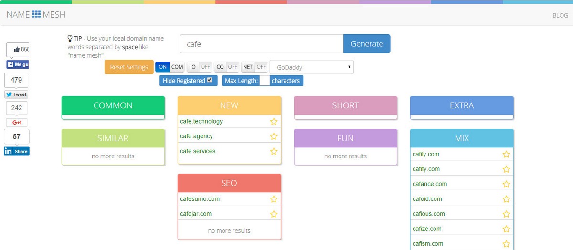The width and height of the screenshot is (573, 250).
Task: Uncheck the Hide Registered checkbox
Action: [210, 81]
